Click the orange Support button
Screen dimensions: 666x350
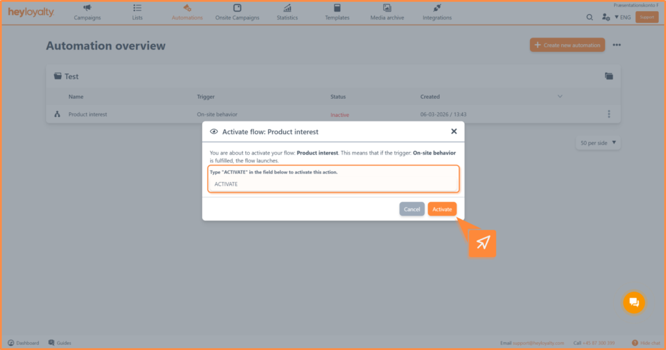646,18
